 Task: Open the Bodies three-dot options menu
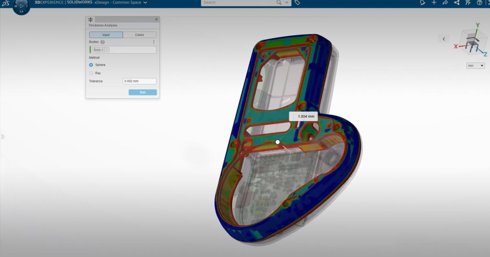coord(154,42)
